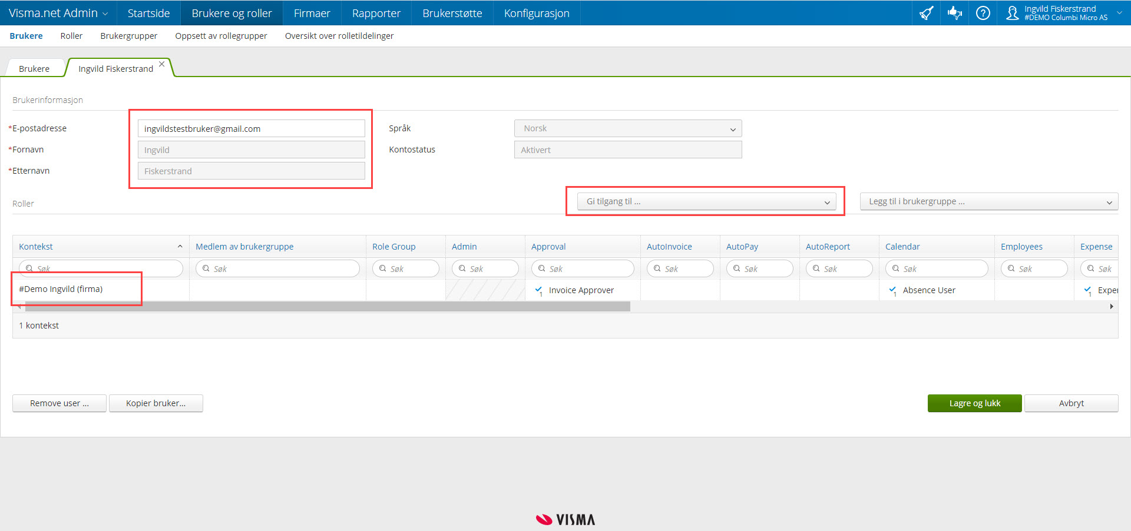1131x531 pixels.
Task: Open Oppsett av rollegrupper
Action: 221,36
